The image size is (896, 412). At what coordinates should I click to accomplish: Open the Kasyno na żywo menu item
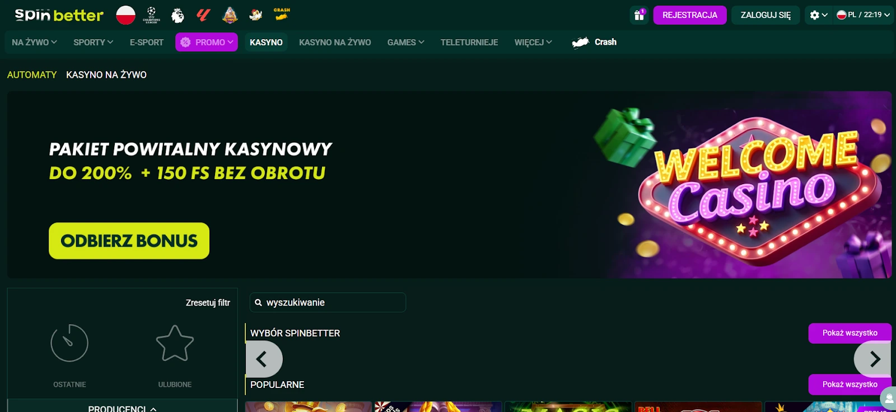[335, 42]
